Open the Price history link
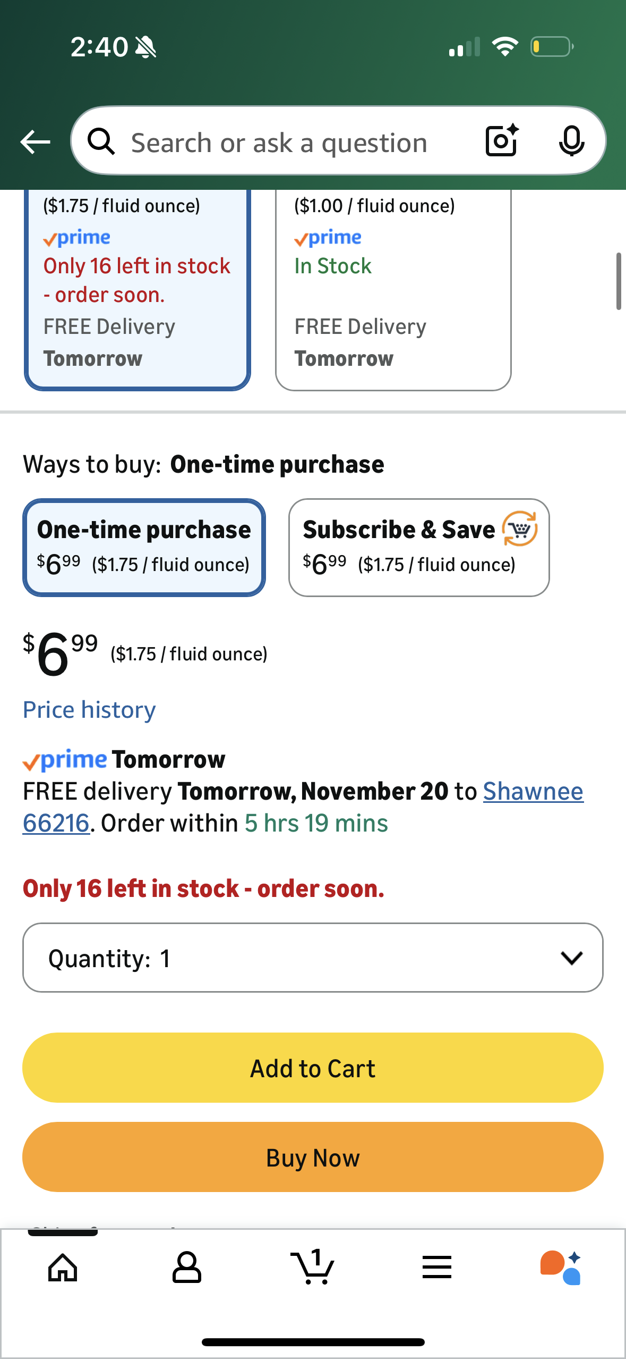 point(89,710)
